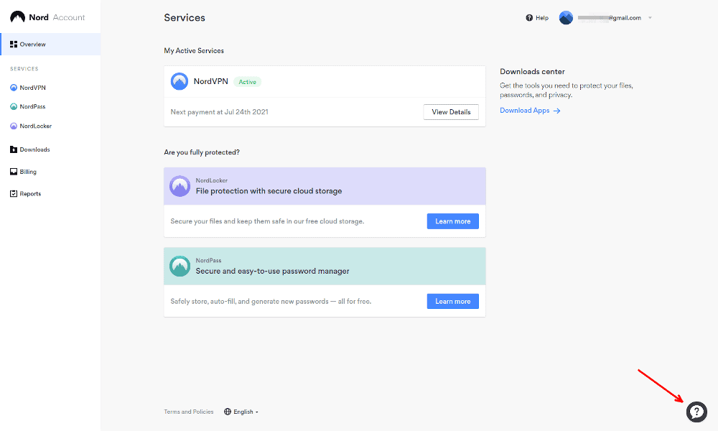The height and width of the screenshot is (431, 718).
Task: Click the Billing icon in the sidebar
Action: coord(13,172)
